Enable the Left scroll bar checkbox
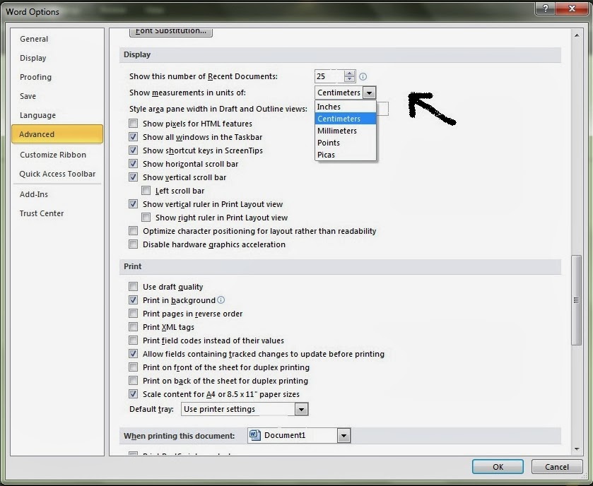The width and height of the screenshot is (593, 486). click(146, 191)
